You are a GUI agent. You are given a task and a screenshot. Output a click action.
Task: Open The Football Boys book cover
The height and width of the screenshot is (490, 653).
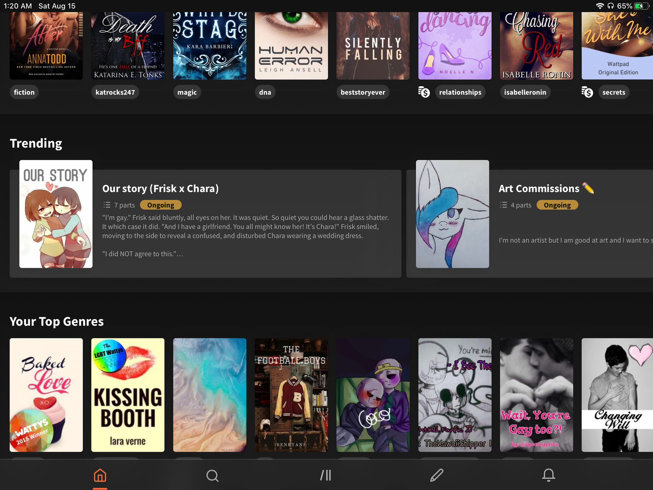[x=291, y=395]
